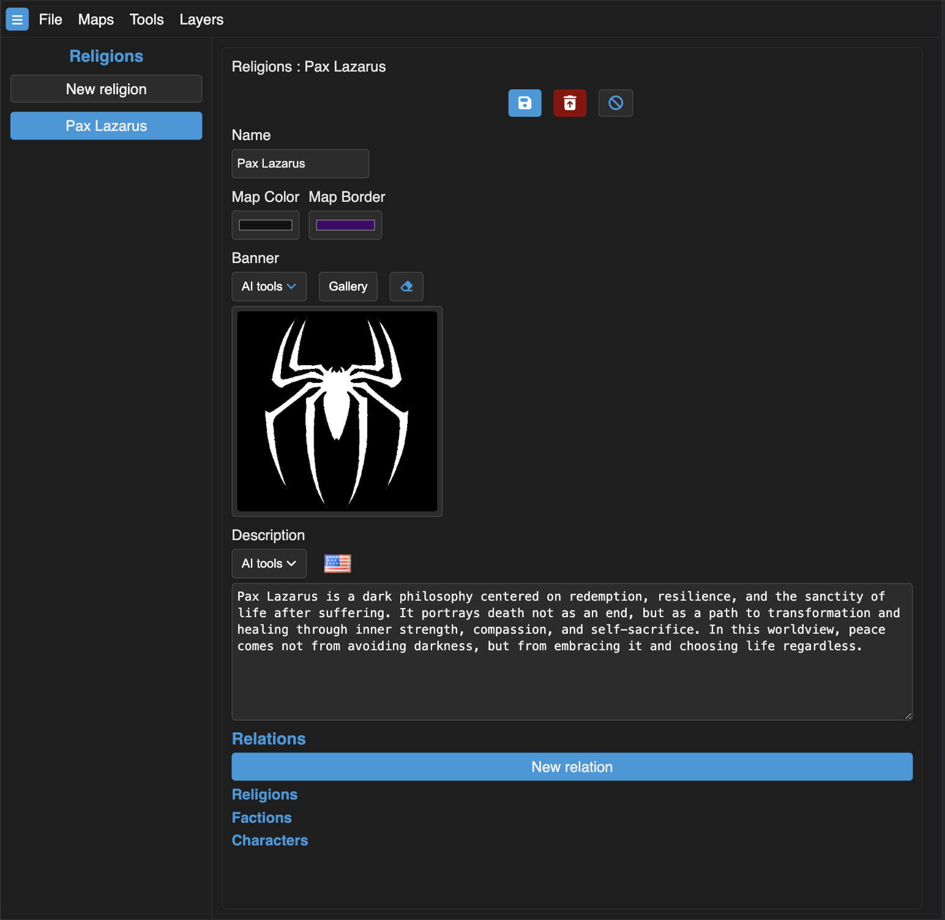Clear the banner with the eraser icon

click(406, 286)
